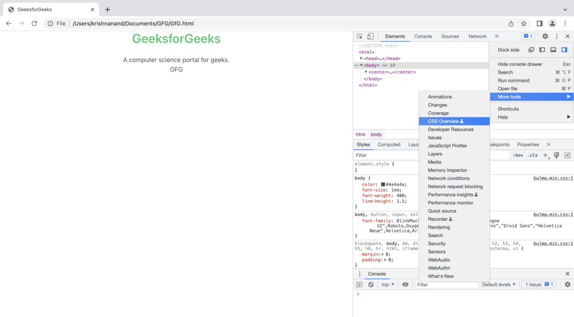The width and height of the screenshot is (574, 317).
Task: Dock DevTools to the right
Action: tap(564, 50)
